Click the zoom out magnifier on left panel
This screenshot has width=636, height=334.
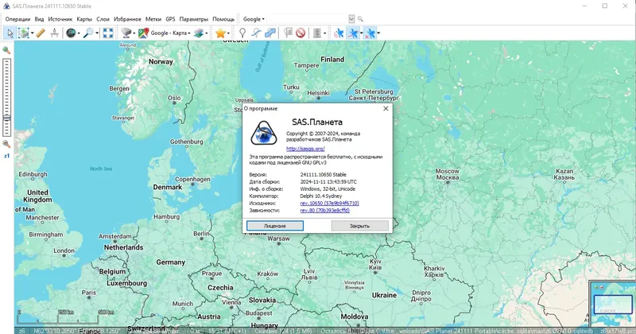tap(6, 144)
